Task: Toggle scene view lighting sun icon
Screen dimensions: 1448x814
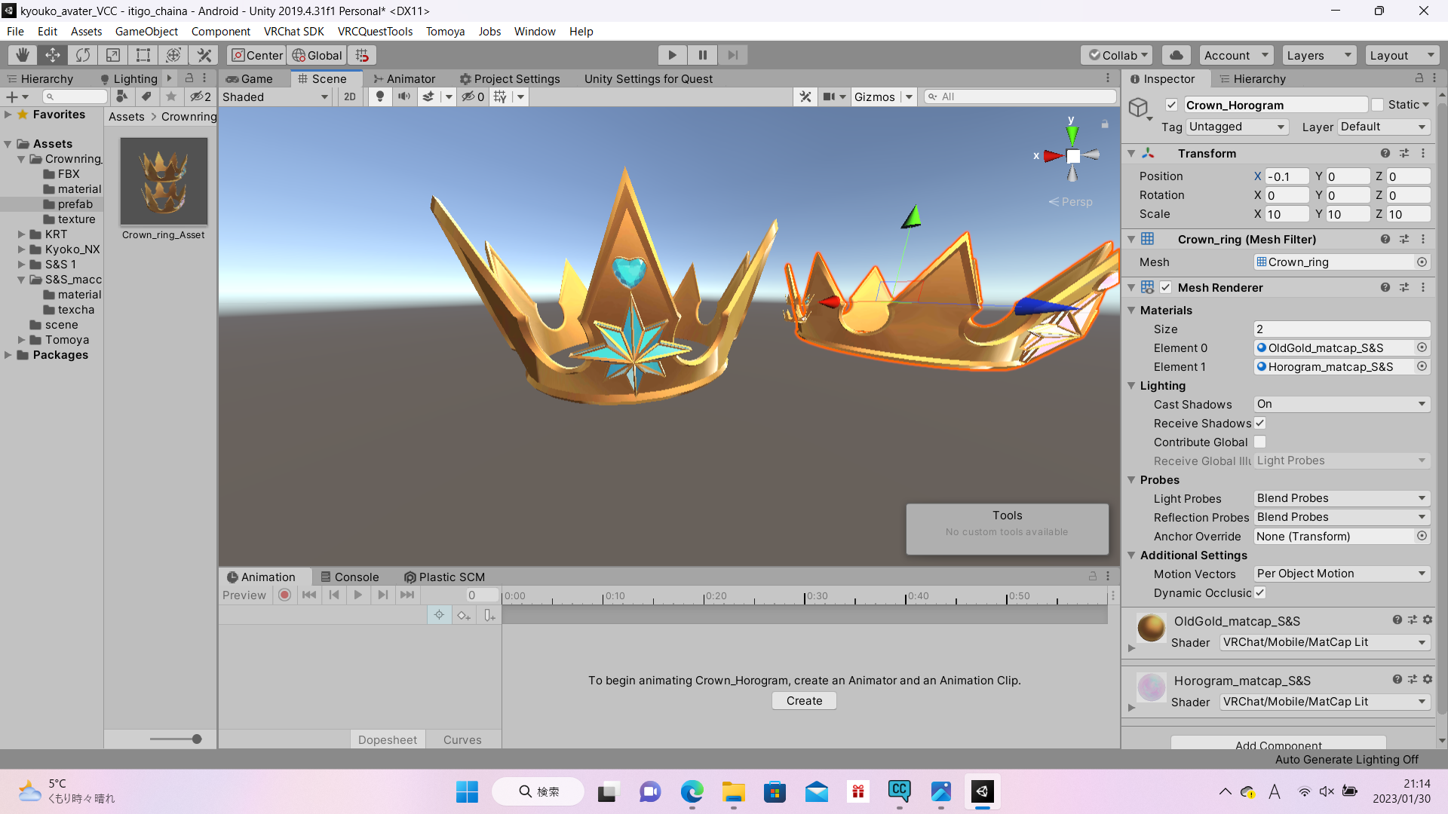Action: 379,96
